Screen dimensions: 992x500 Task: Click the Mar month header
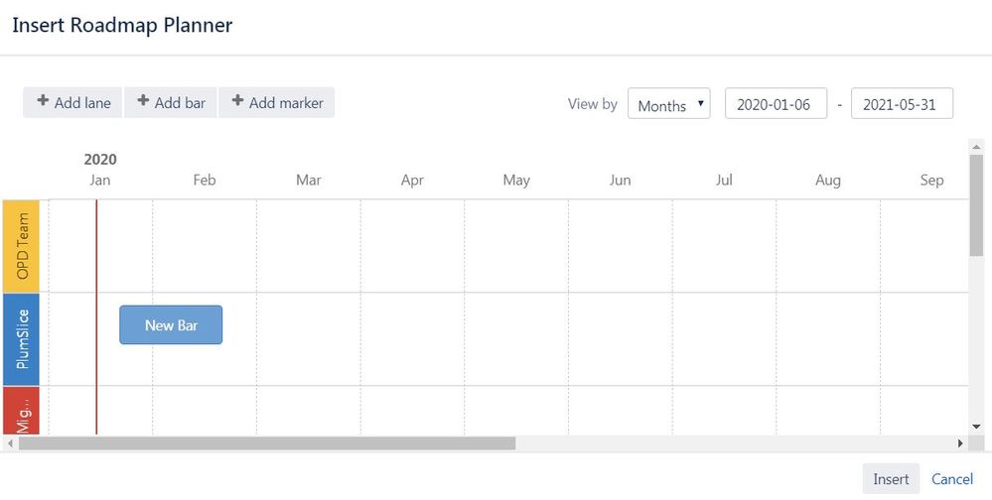click(x=309, y=181)
